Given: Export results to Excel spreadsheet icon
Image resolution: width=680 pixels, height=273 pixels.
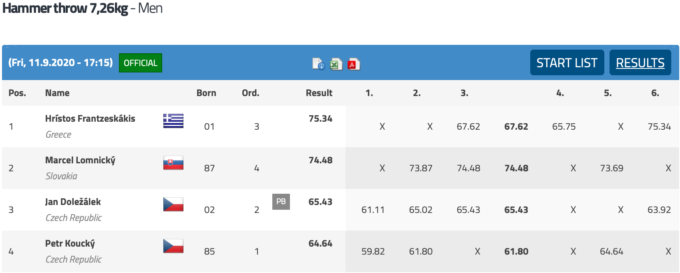Looking at the screenshot, I should click(336, 64).
